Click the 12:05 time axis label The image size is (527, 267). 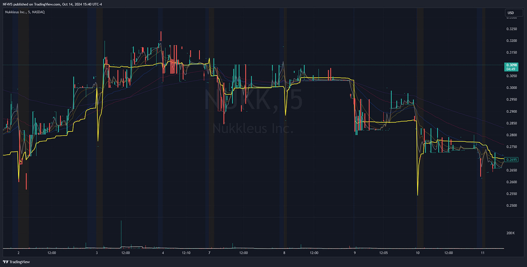pyautogui.click(x=383, y=253)
